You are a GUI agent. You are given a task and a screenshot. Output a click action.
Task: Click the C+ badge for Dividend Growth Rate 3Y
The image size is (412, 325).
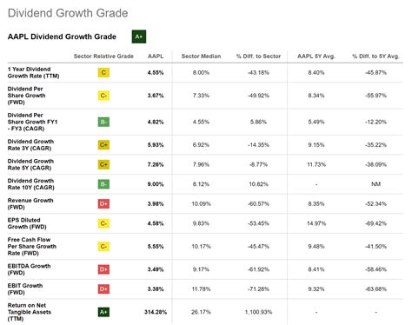pyautogui.click(x=103, y=145)
